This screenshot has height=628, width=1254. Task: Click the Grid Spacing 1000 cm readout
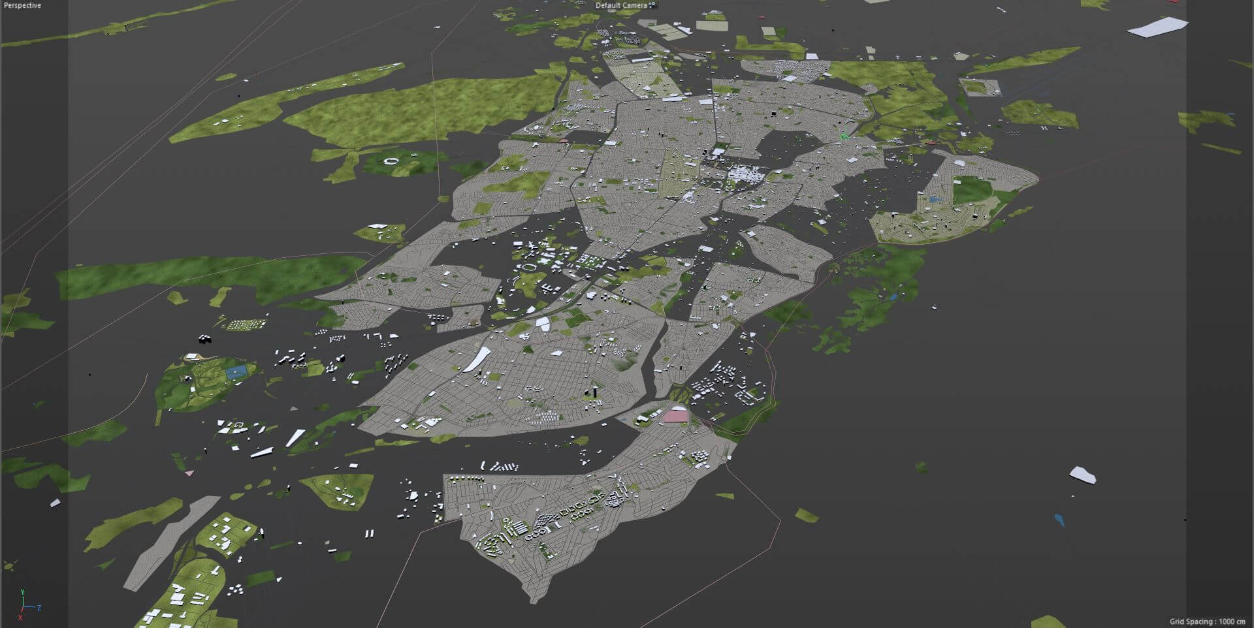pyautogui.click(x=1207, y=621)
